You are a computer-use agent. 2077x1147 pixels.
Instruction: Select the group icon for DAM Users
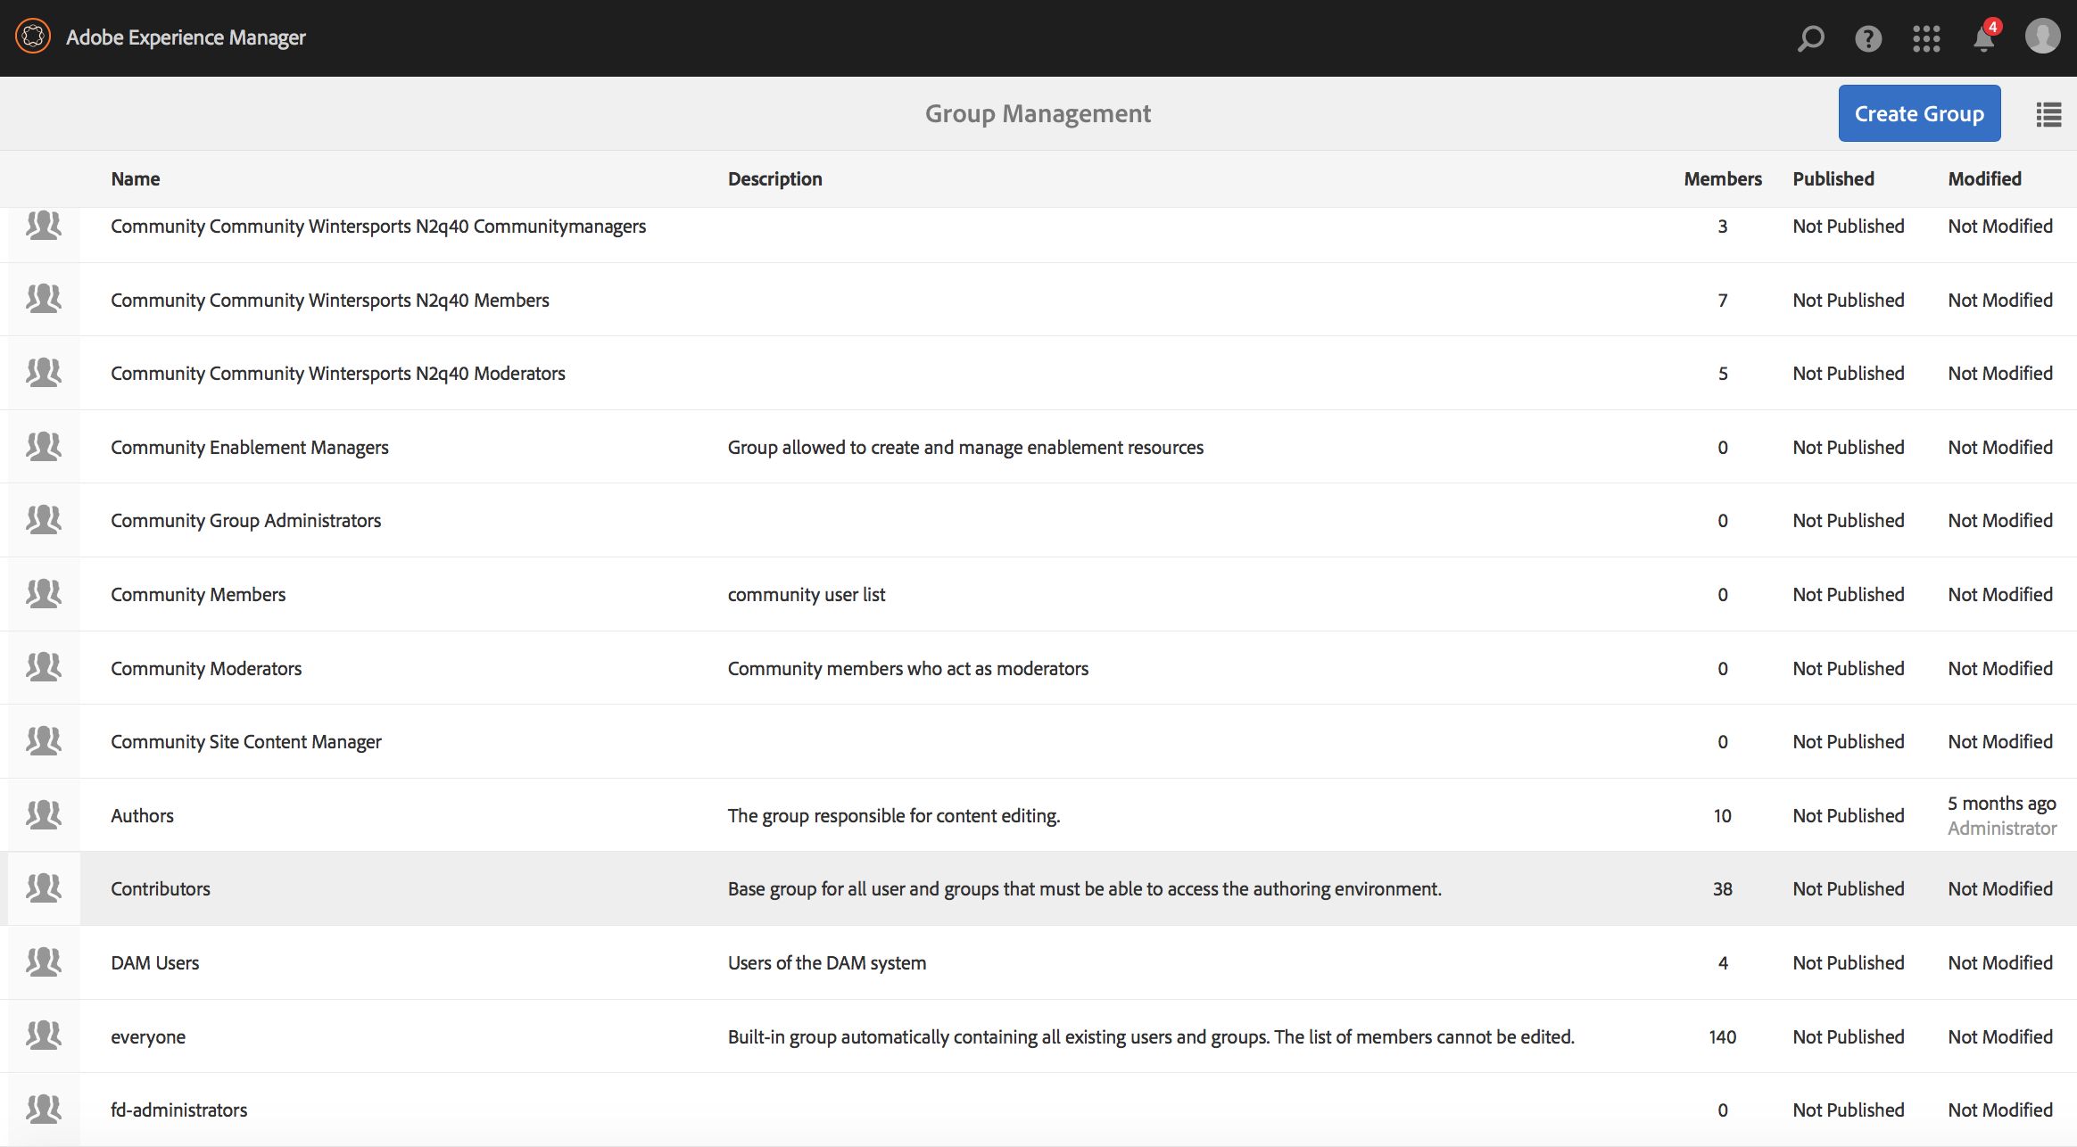tap(44, 962)
